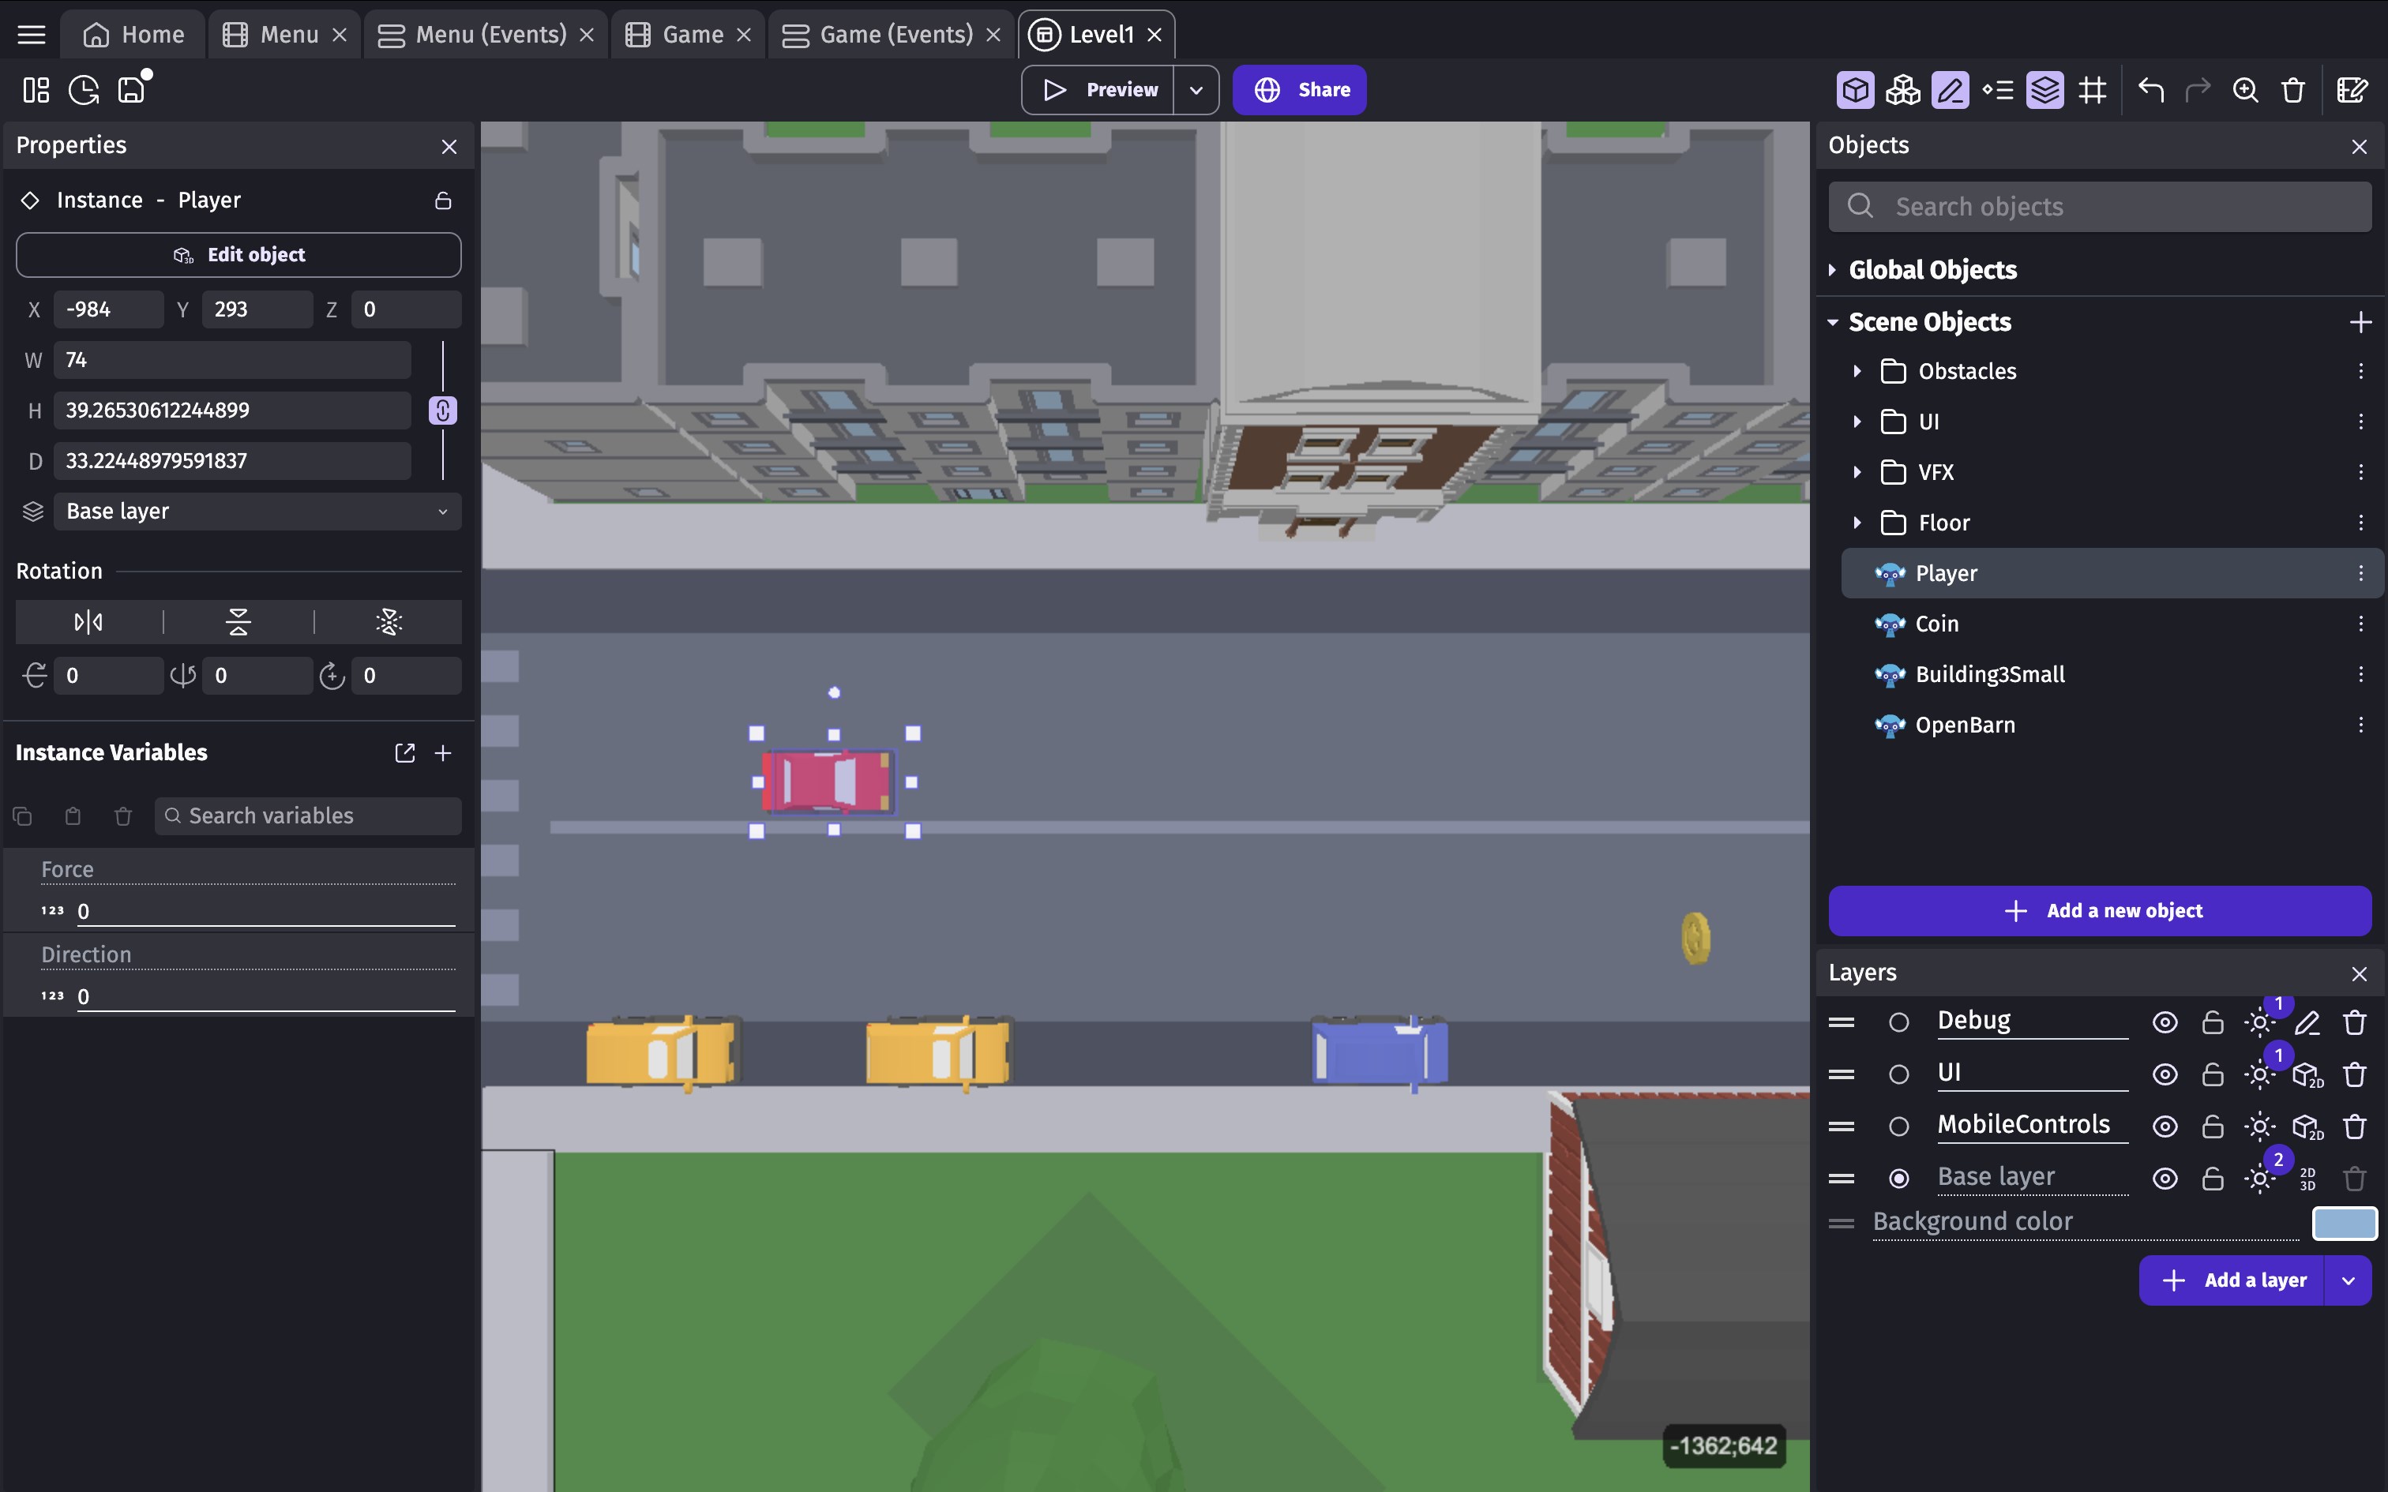This screenshot has height=1492, width=2388.
Task: Open Debug layer lighting effects icon
Action: pos(2260,1022)
